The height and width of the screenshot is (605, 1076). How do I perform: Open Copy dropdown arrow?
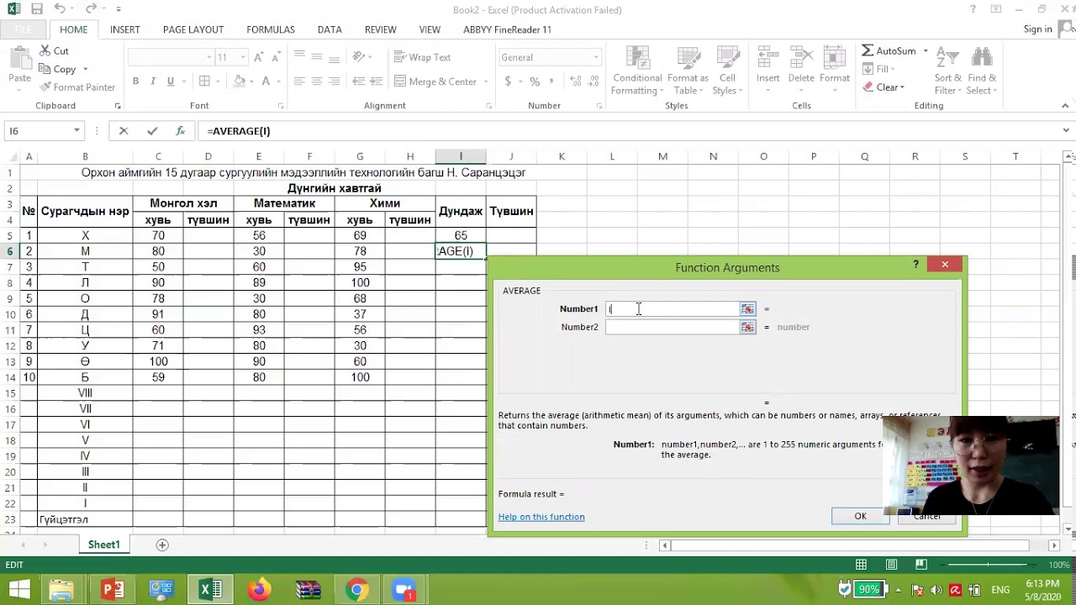85,70
